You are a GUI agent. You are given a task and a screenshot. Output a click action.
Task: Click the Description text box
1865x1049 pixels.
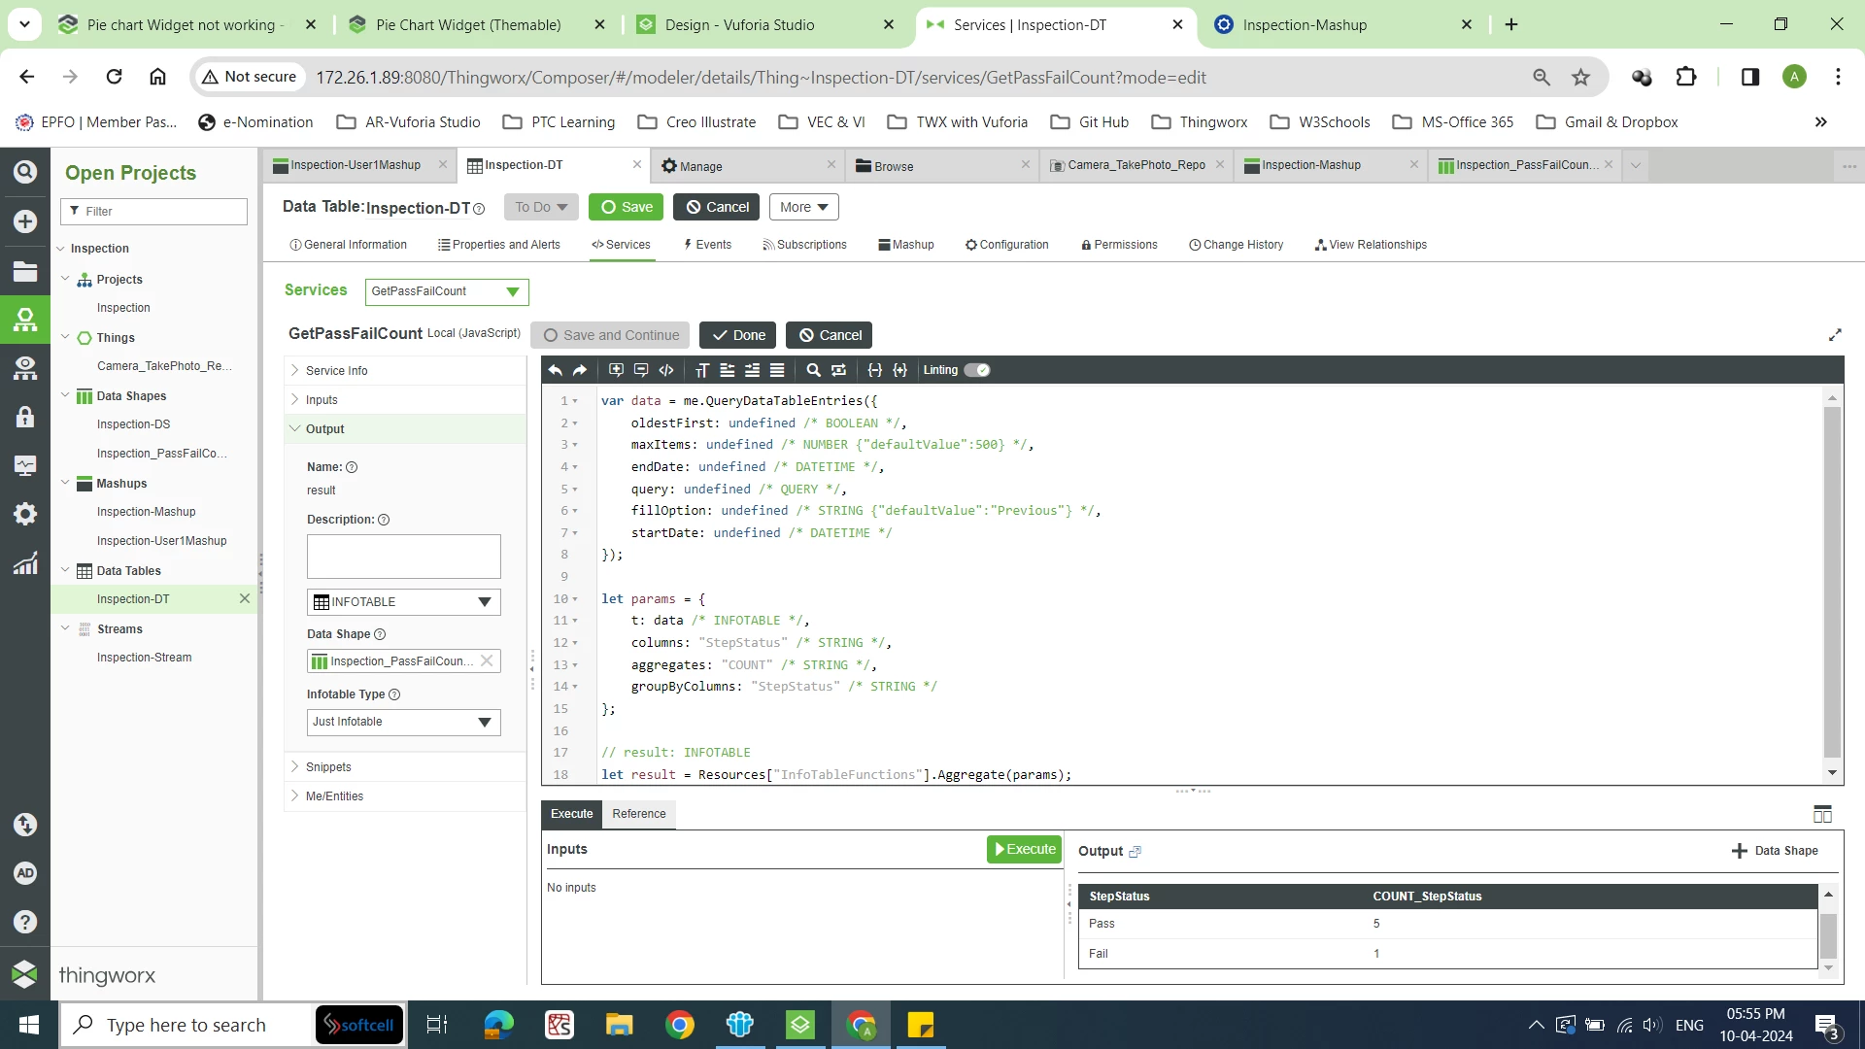(403, 557)
